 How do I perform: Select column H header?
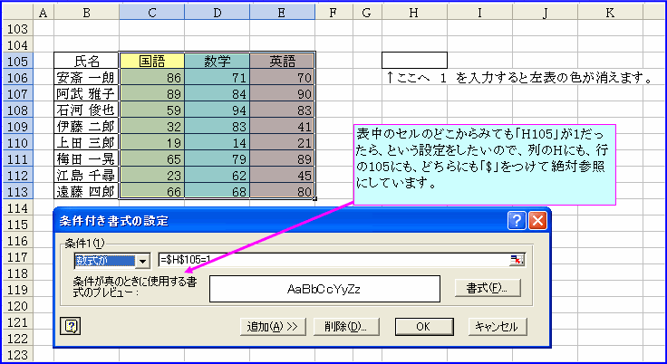414,13
